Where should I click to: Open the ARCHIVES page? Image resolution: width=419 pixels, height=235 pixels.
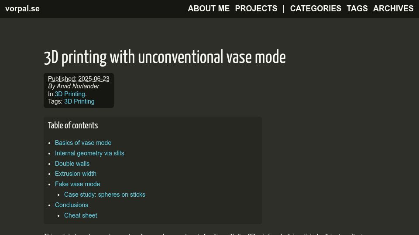[393, 9]
